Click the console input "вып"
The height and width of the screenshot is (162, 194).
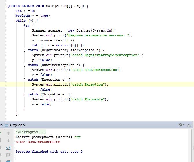pos(78,137)
